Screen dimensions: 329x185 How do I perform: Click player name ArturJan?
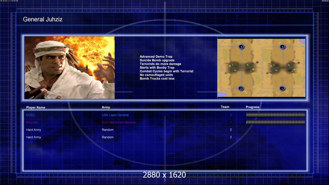coord(32,122)
